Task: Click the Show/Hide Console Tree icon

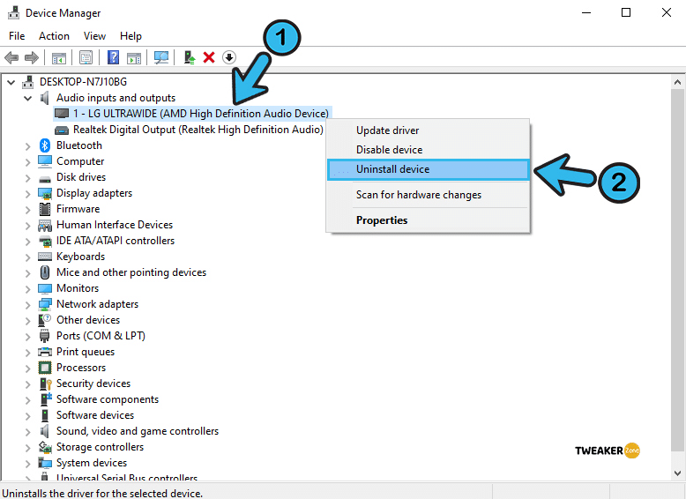Action: coord(58,57)
